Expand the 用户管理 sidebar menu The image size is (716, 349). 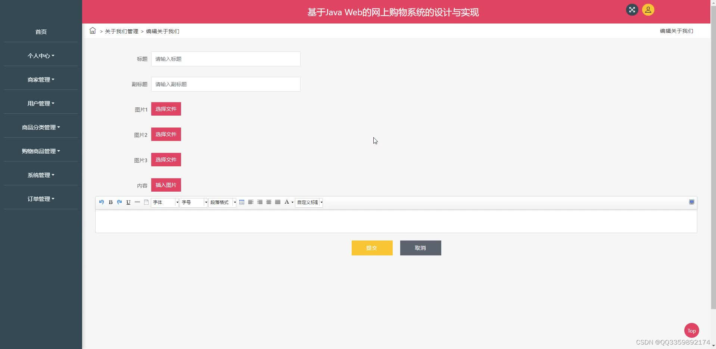point(41,103)
